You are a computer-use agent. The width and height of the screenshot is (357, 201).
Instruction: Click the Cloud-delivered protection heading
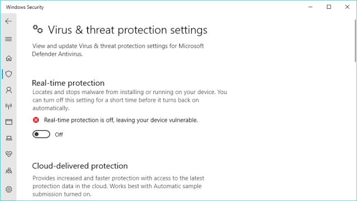click(x=80, y=166)
